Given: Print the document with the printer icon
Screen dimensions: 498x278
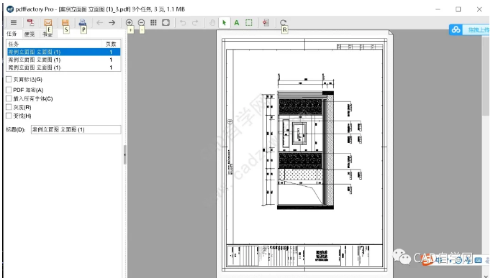Looking at the screenshot, I should coord(82,23).
